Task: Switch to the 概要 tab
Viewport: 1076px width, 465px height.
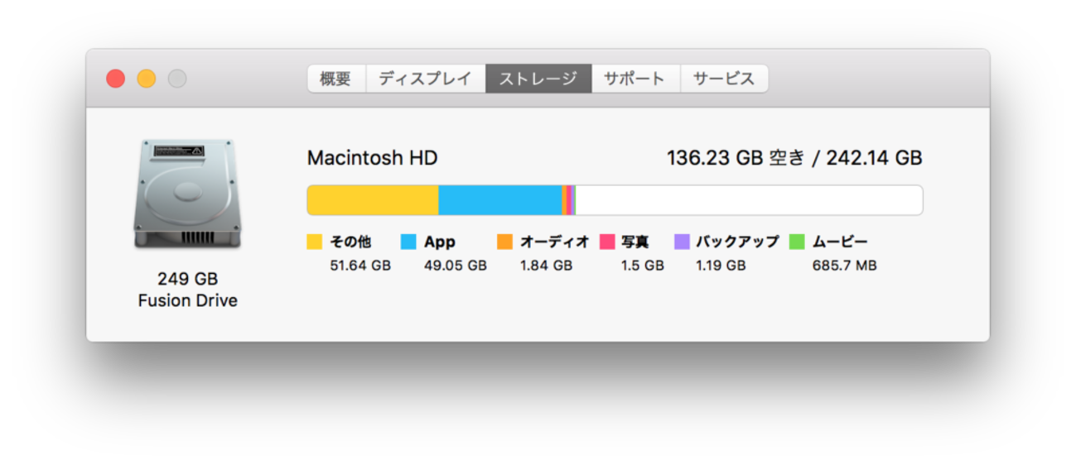Action: click(x=336, y=79)
